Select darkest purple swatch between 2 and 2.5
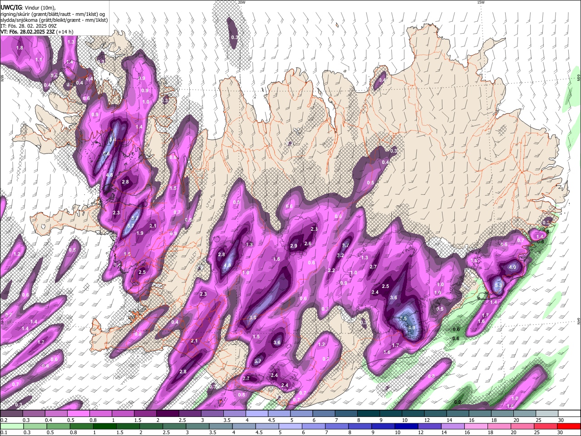This screenshot has width=581, height=436. [168, 414]
